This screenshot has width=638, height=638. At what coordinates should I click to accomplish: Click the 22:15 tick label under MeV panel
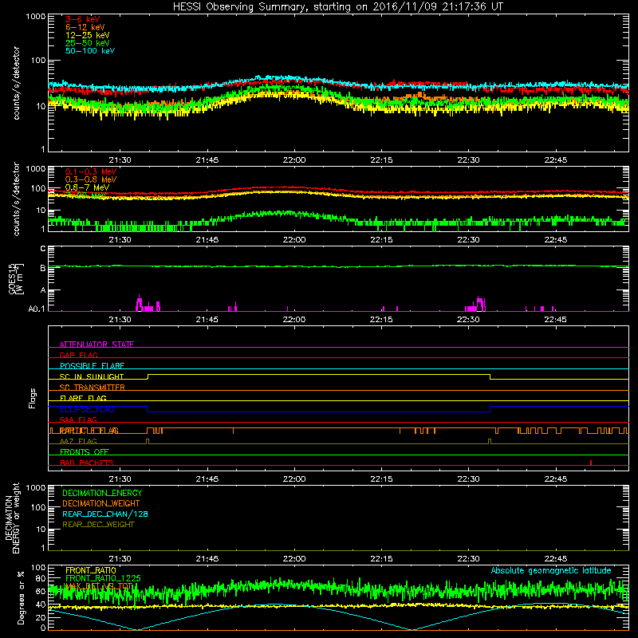[x=381, y=240]
